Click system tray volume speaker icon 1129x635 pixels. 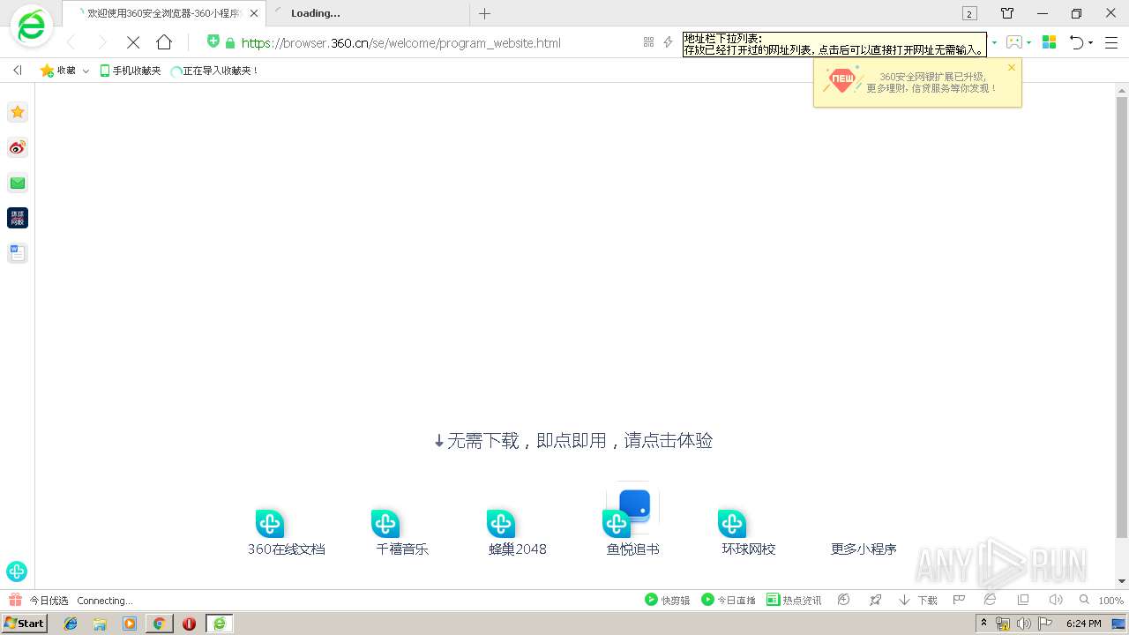[1023, 624]
